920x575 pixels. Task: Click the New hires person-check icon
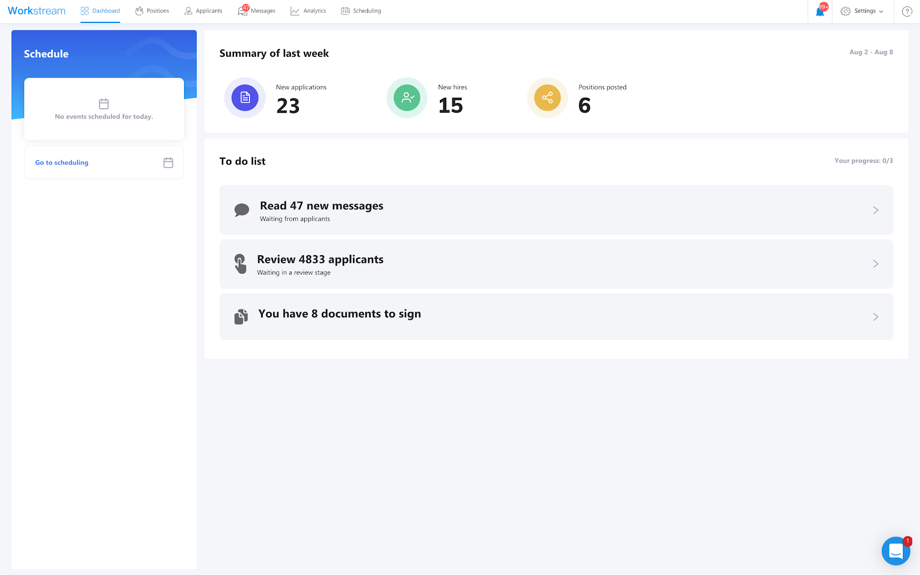[407, 98]
